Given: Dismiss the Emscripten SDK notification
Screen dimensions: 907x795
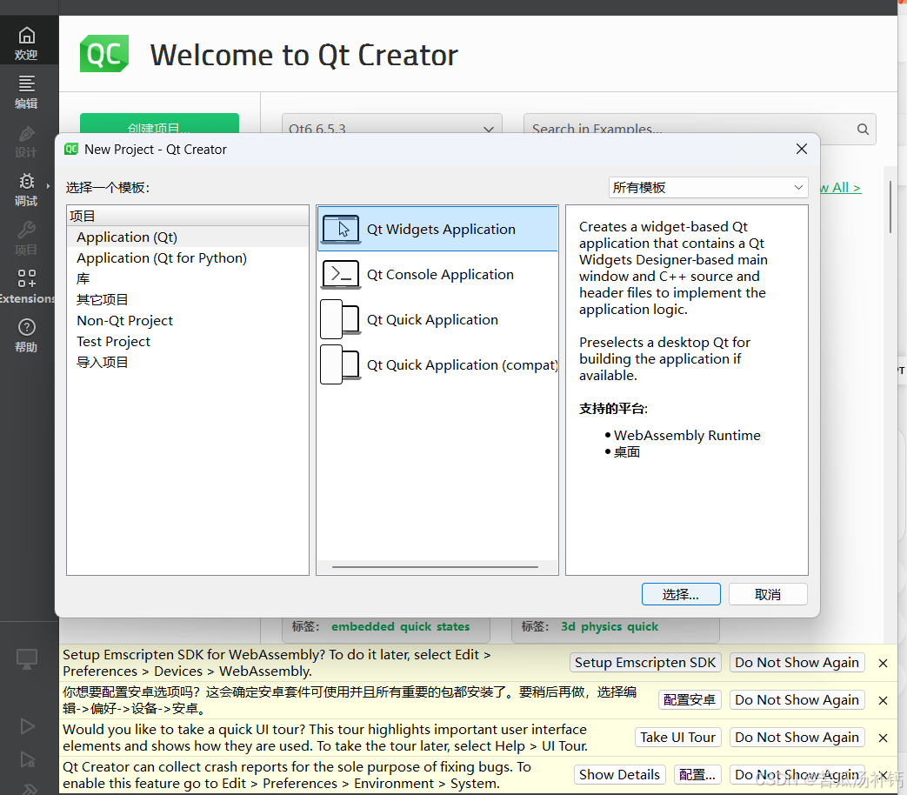Looking at the screenshot, I should pos(883,663).
